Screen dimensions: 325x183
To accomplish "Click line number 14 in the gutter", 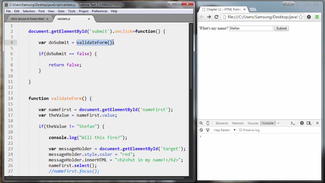I will [x=10, y=98].
